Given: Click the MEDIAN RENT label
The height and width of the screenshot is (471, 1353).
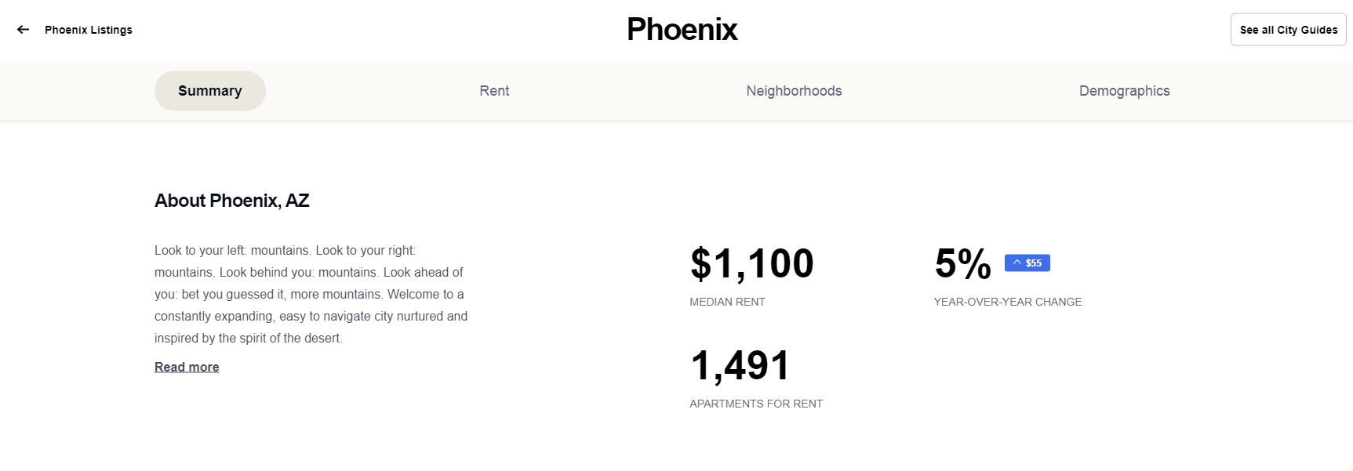Looking at the screenshot, I should 726,301.
